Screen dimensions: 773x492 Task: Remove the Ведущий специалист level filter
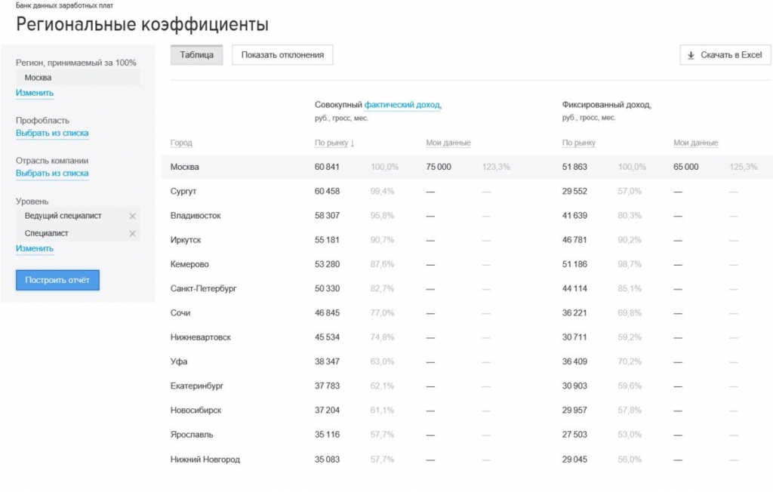[x=133, y=217]
